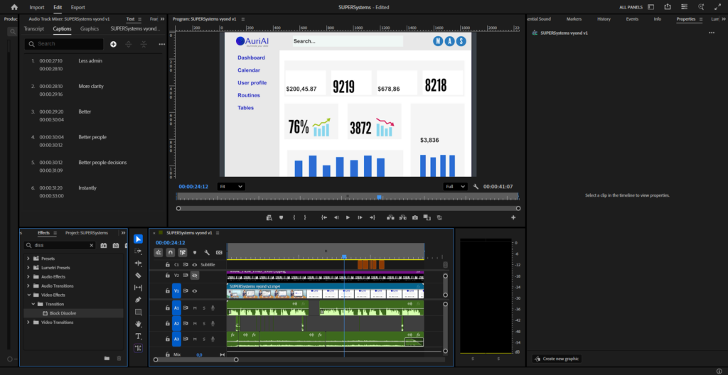Select the Pen tool
728x375 pixels.
[139, 300]
